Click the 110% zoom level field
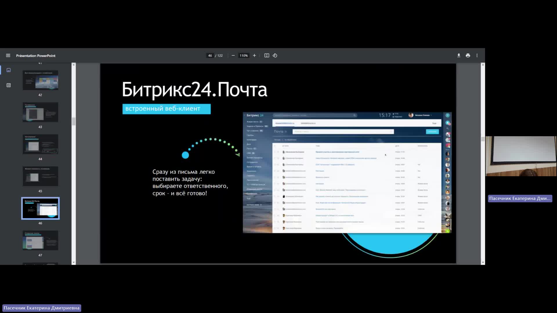The image size is (557, 313). coord(244,55)
